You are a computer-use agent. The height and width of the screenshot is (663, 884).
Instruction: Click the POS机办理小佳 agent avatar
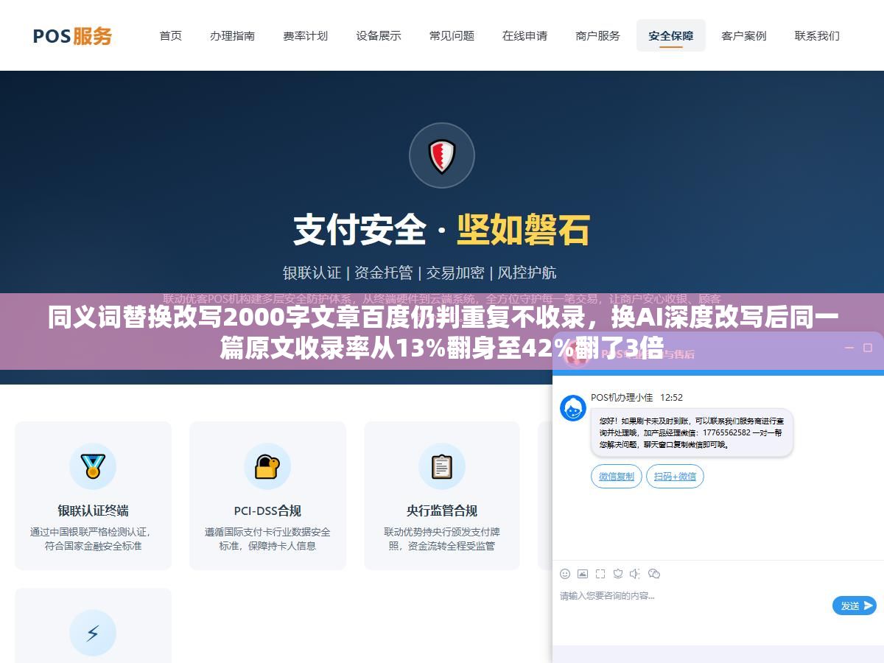point(573,408)
